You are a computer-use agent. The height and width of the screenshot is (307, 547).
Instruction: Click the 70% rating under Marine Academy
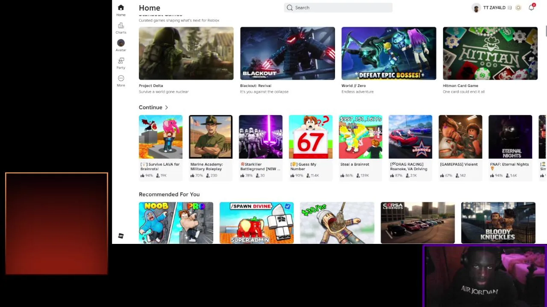[x=197, y=176]
